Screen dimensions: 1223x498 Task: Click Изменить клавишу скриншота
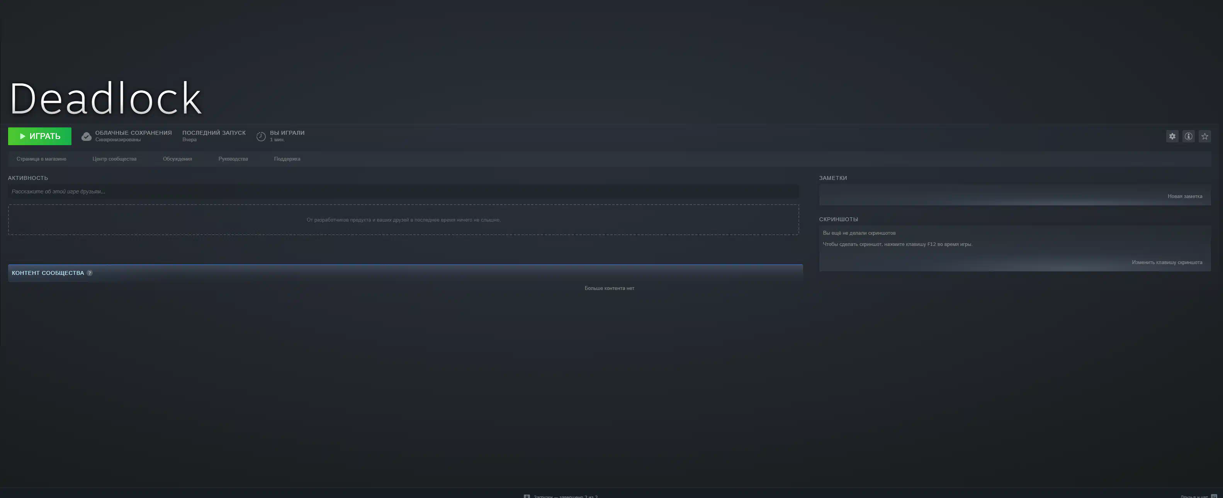coord(1167,262)
